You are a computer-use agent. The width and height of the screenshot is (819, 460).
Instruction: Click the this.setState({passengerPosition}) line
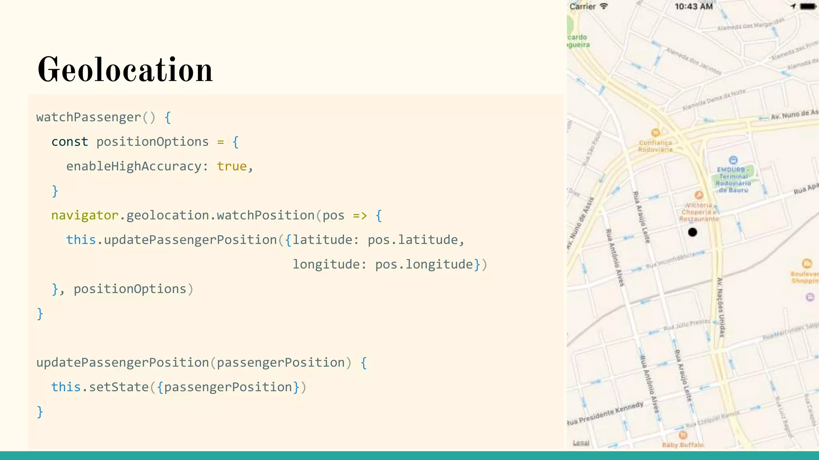point(179,387)
